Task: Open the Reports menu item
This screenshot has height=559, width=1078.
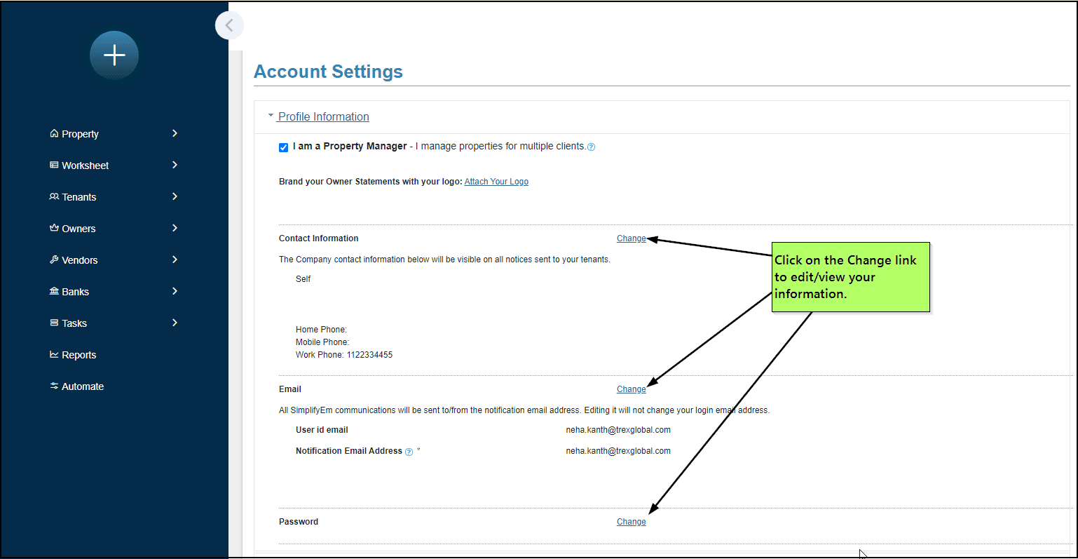Action: point(79,355)
